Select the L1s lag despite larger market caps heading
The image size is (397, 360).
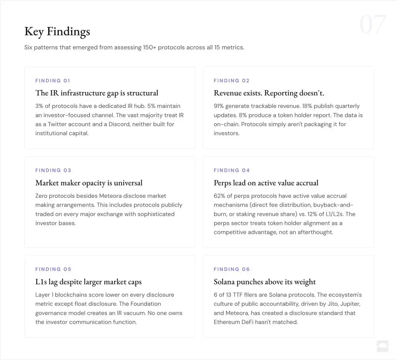coord(88,282)
